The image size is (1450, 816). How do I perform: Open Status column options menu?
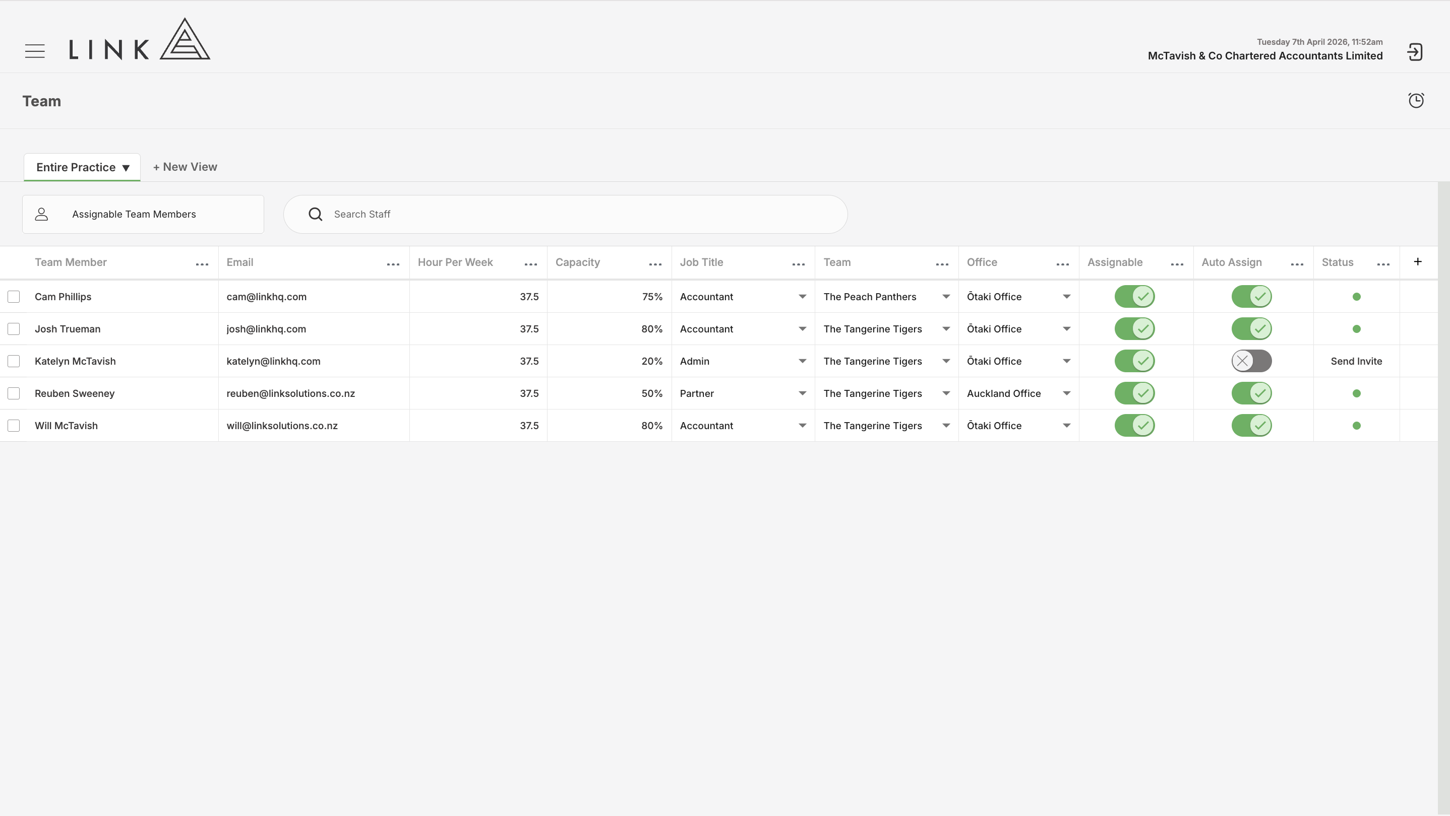(x=1383, y=264)
